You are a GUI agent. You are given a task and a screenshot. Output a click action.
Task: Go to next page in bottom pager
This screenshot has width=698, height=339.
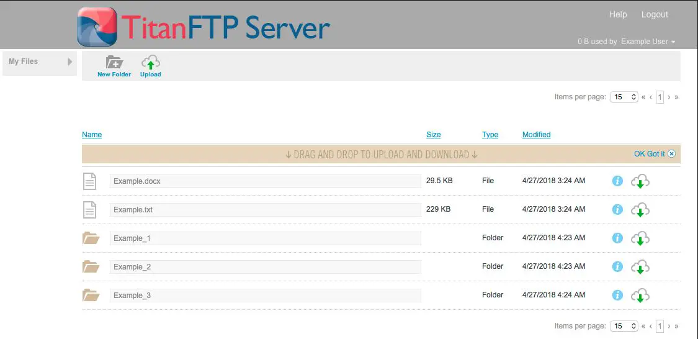tap(669, 327)
